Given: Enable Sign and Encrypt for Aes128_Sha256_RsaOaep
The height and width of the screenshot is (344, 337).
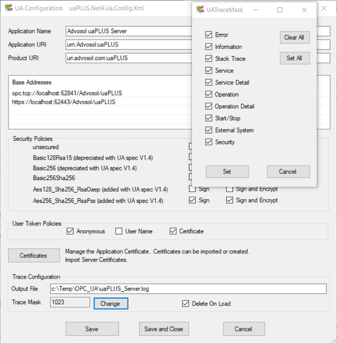Looking at the screenshot, I should [x=229, y=189].
